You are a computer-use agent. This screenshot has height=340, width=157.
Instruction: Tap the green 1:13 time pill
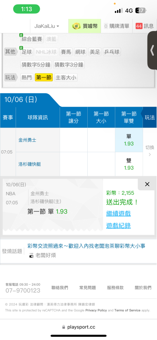coord(27,9)
